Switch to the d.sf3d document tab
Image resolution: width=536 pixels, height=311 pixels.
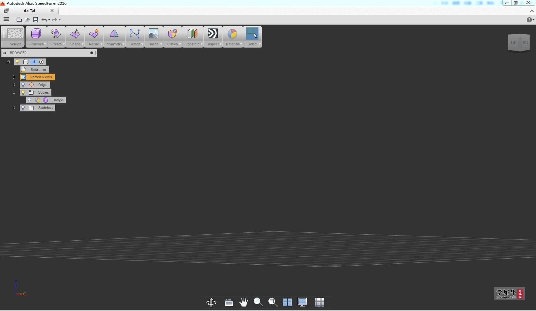[x=29, y=11]
